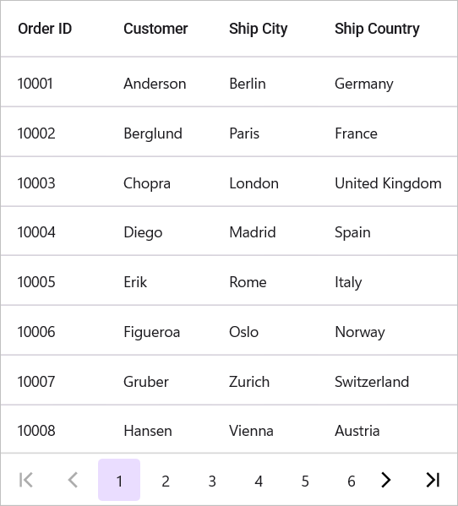Viewport: 458px width, 506px height.
Task: Click the United Kingdom cell
Action: (x=388, y=182)
